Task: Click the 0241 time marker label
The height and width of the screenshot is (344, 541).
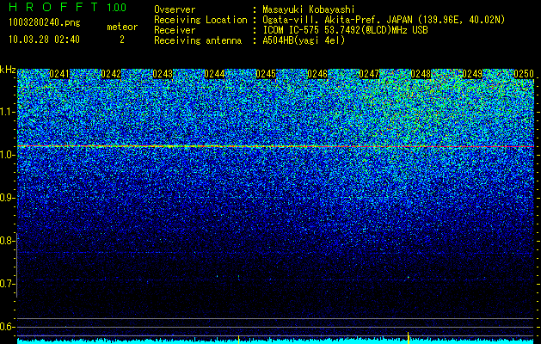Action: pyautogui.click(x=59, y=74)
